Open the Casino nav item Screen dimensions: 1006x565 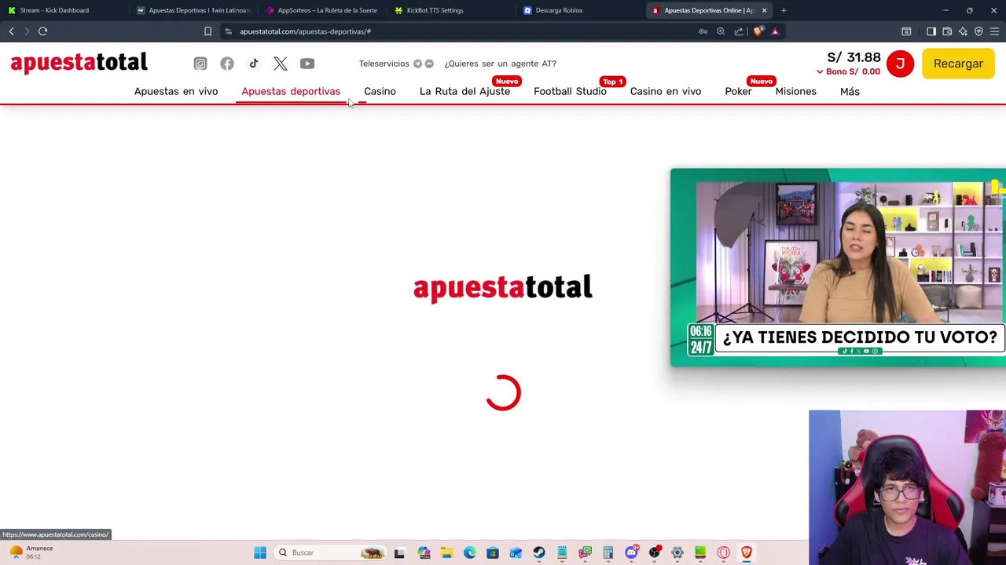[380, 91]
